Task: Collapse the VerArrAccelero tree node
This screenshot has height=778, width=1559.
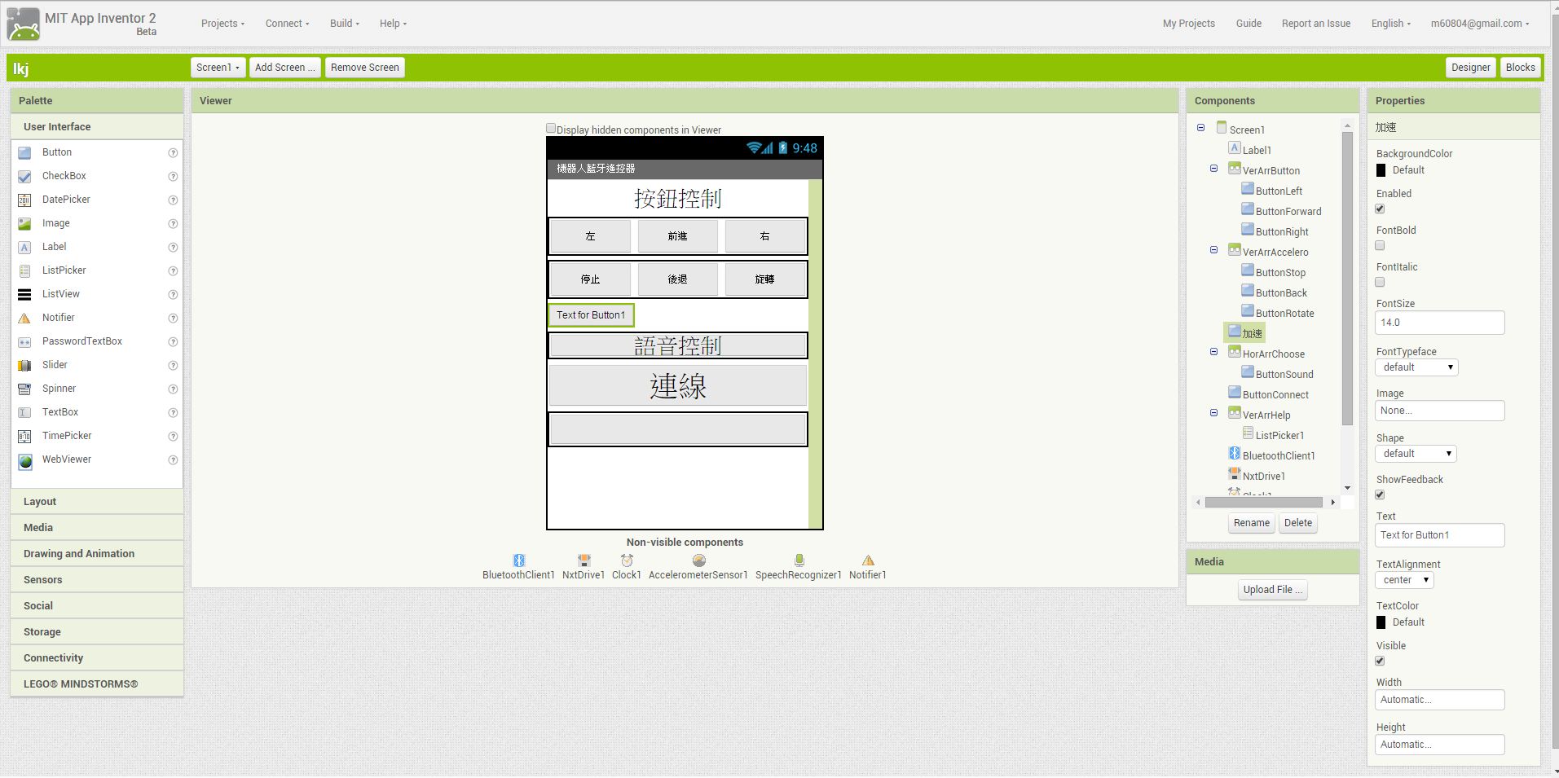Action: 1213,250
